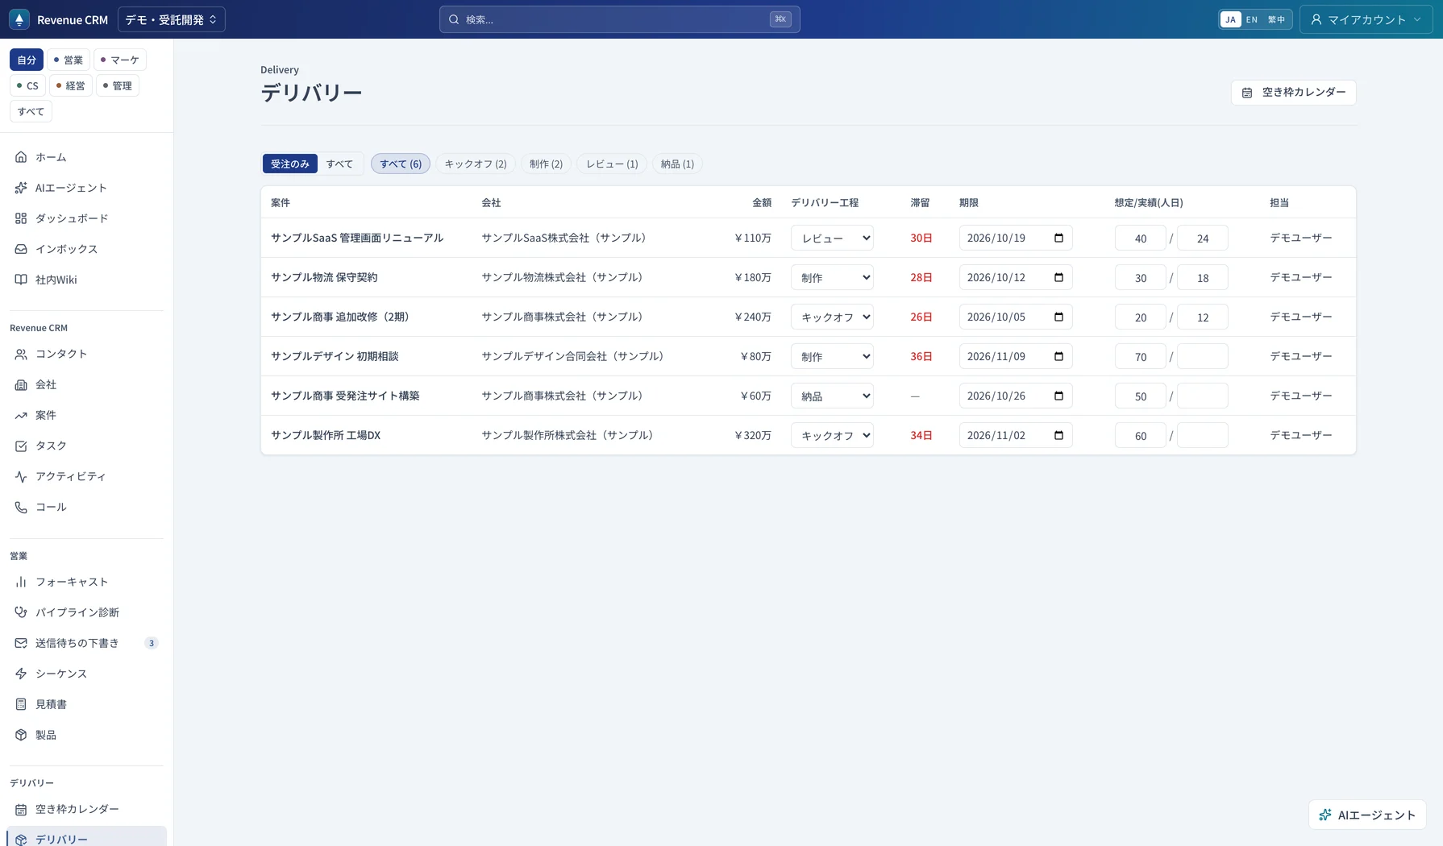Click the Revenue CRM logo icon
Viewport: 1443px width, 846px height.
point(19,19)
